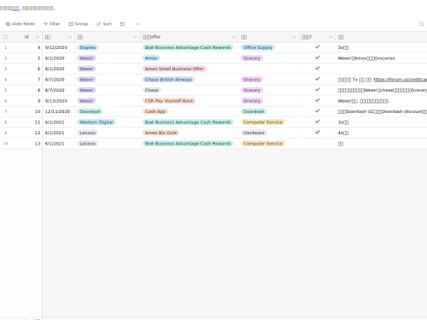Select the Lenovo tag in row 12

pos(88,133)
